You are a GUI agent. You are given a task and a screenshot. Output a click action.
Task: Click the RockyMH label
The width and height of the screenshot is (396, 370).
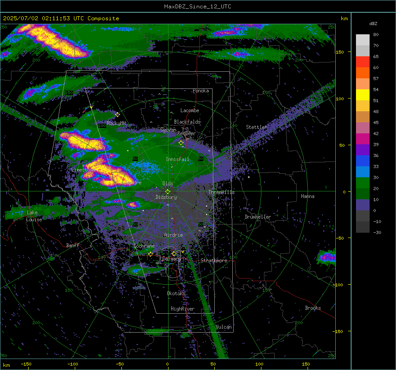point(116,123)
